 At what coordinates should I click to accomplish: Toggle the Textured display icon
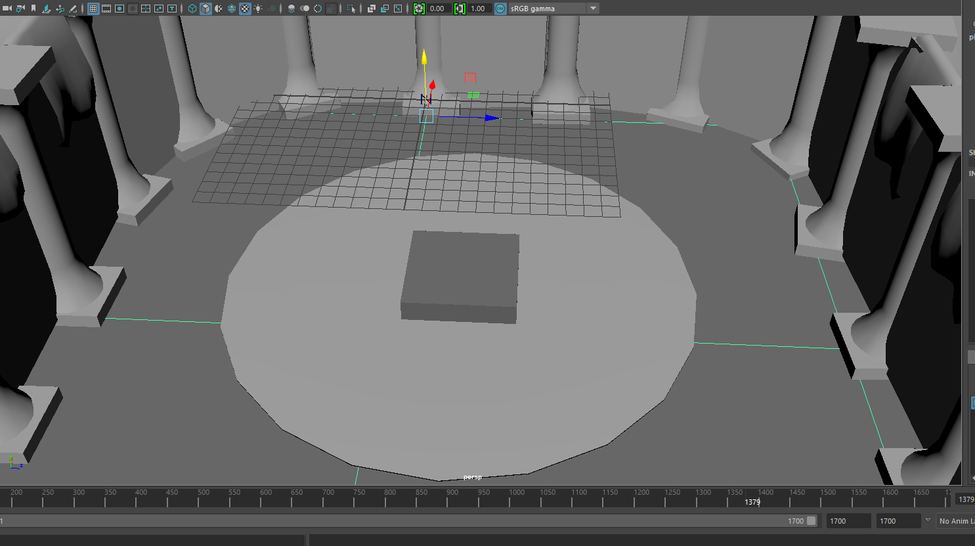click(x=245, y=9)
